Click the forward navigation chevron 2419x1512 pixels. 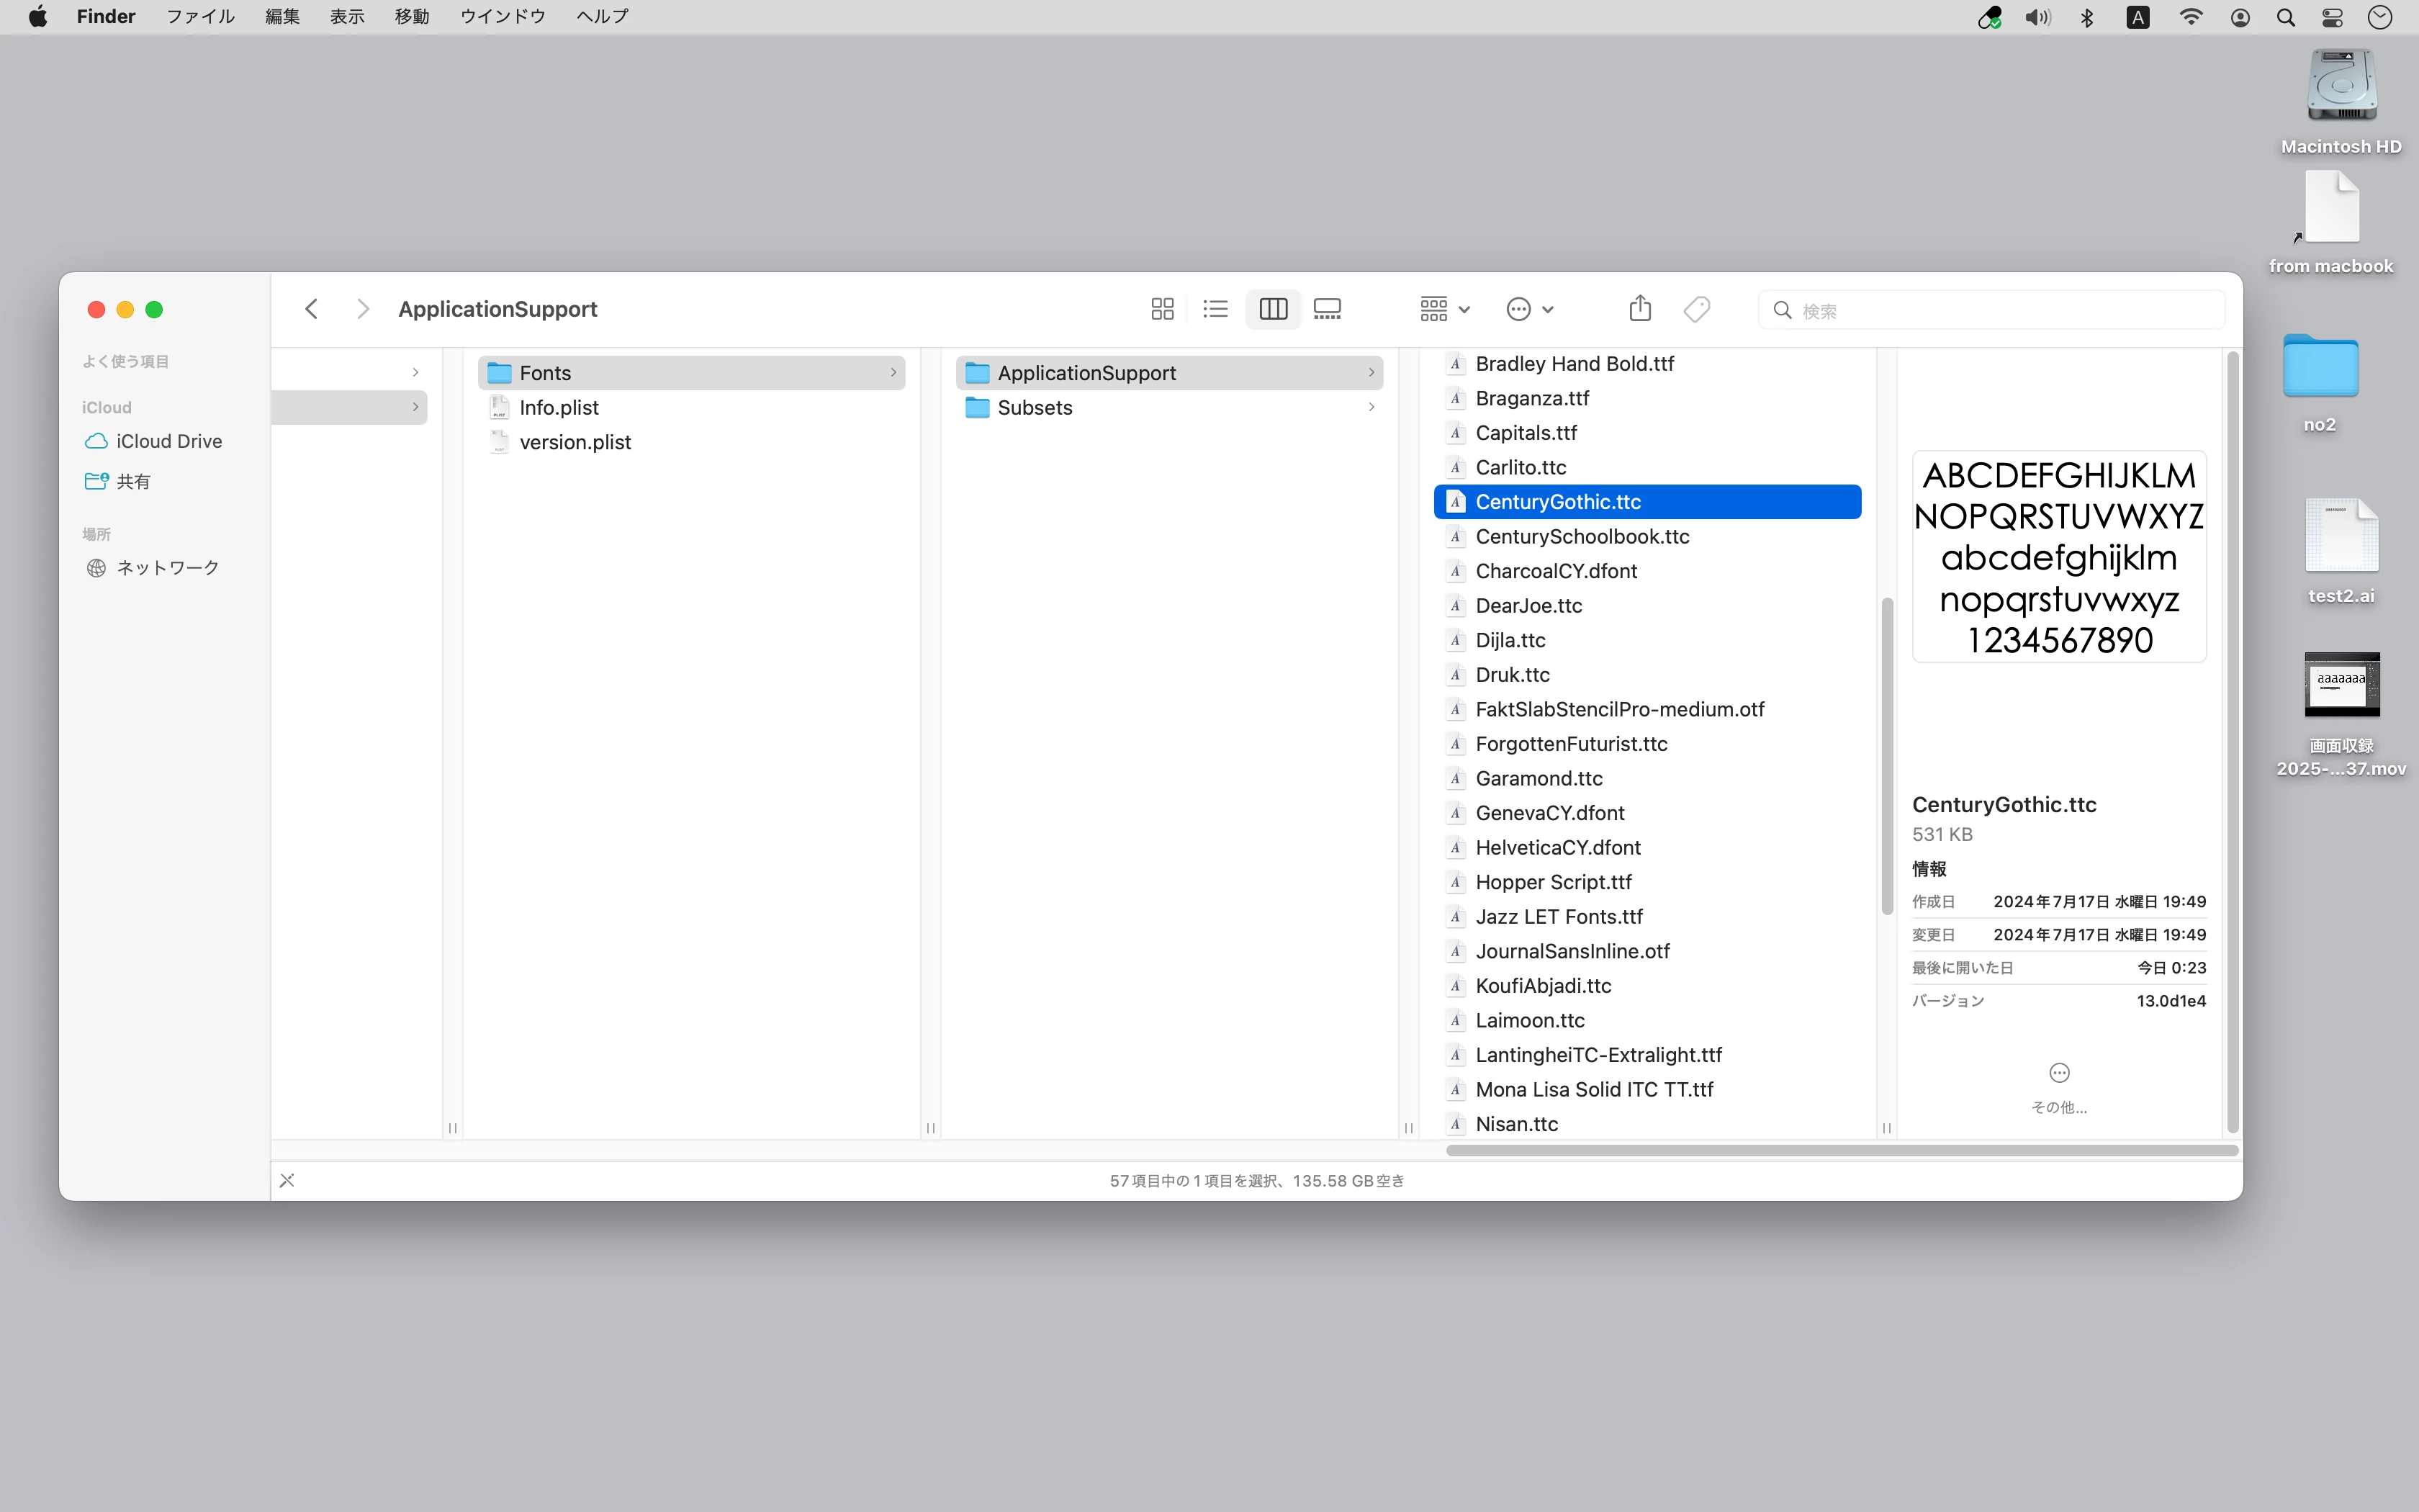[x=363, y=309]
